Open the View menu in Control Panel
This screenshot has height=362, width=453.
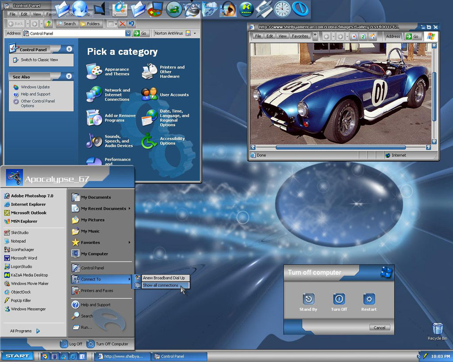(37, 14)
